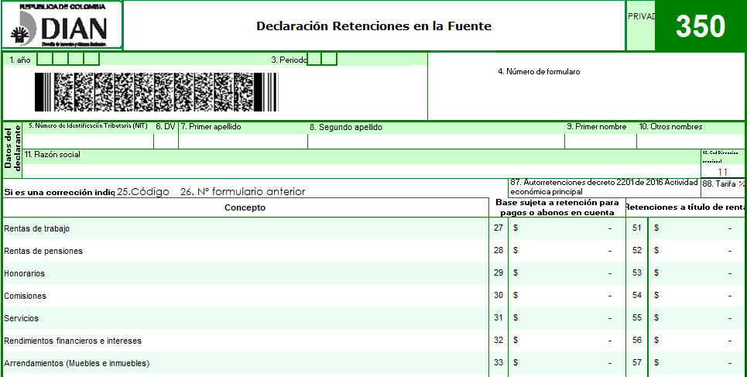Click the base amount cell for Rentas de trabajo
The width and height of the screenshot is (747, 377).
tap(566, 228)
